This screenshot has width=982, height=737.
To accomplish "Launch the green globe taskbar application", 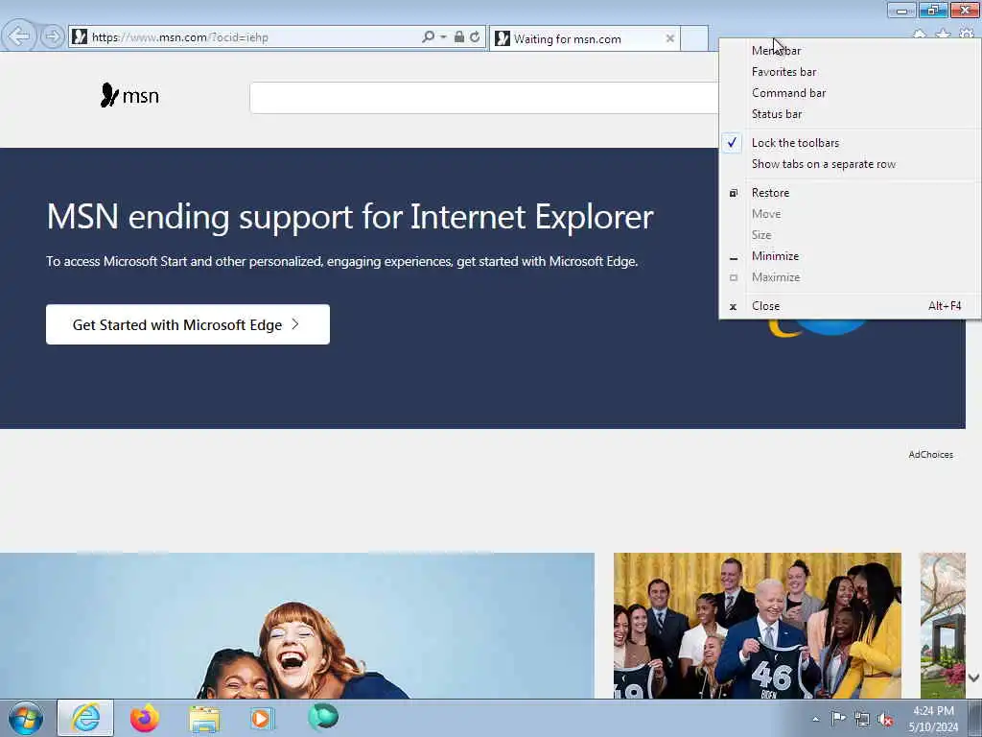I will tap(323, 717).
